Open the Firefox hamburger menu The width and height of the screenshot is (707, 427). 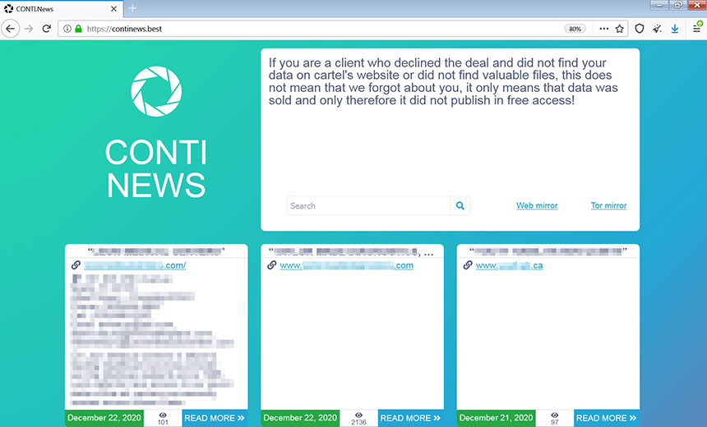pyautogui.click(x=697, y=28)
